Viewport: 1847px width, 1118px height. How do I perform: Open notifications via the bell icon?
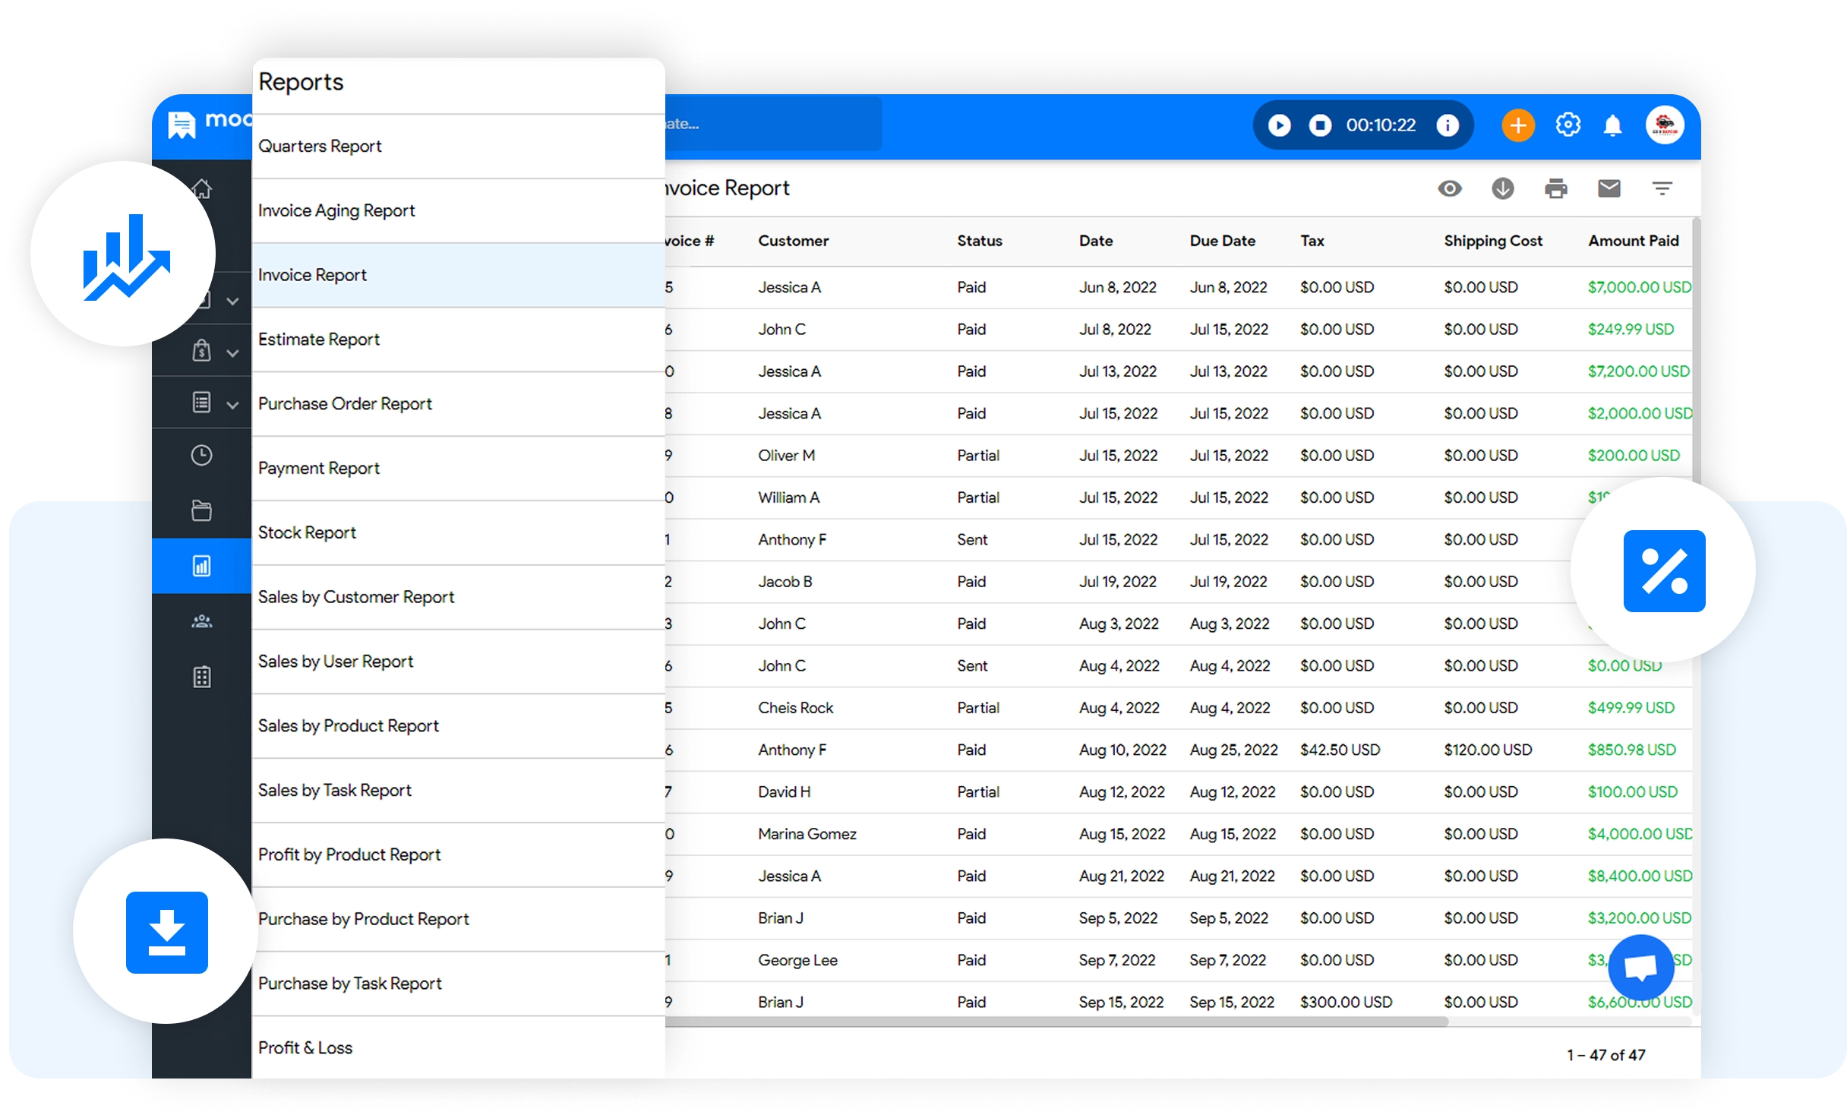point(1613,125)
